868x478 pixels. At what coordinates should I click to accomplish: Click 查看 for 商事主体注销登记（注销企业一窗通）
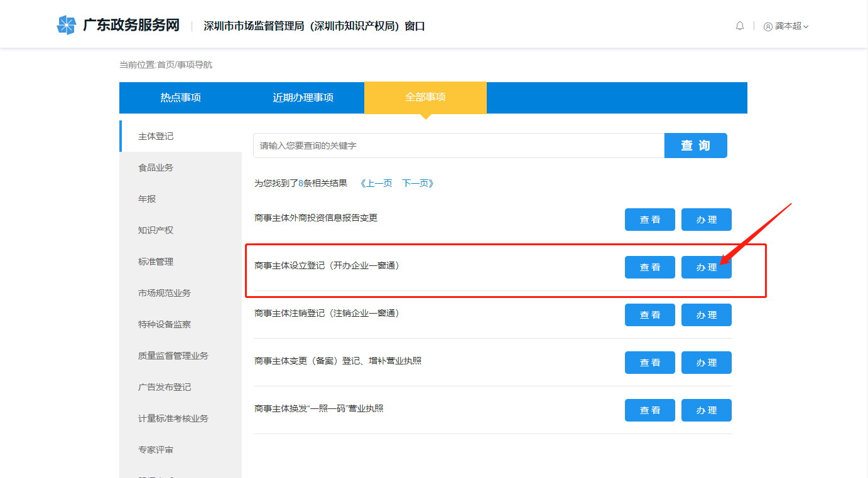pos(649,314)
